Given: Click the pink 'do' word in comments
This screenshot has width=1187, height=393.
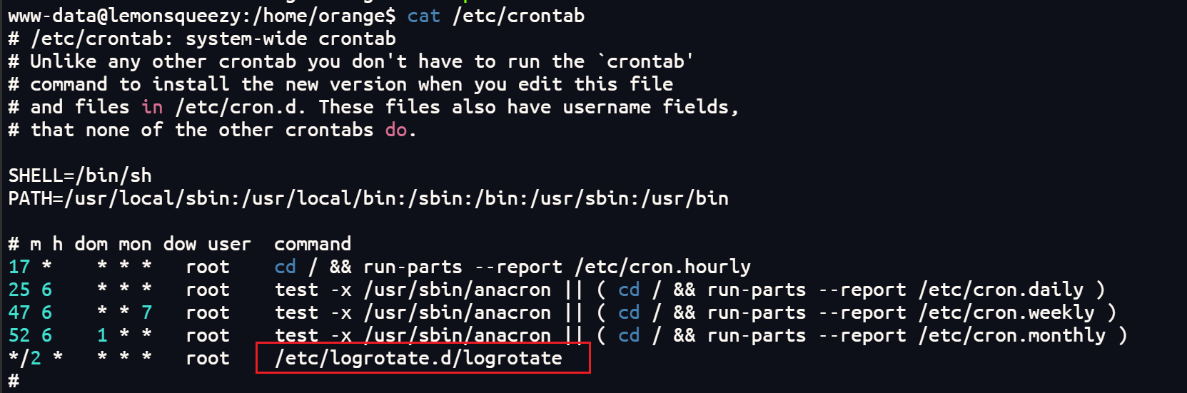Looking at the screenshot, I should click(396, 130).
